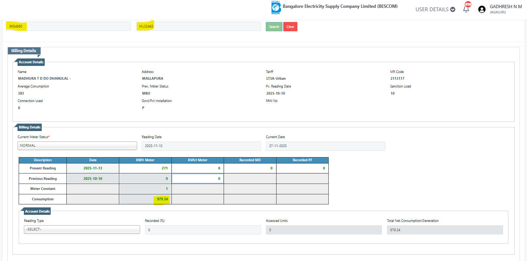
Task: Open the Current Meter Status dropdown
Action: click(x=77, y=146)
